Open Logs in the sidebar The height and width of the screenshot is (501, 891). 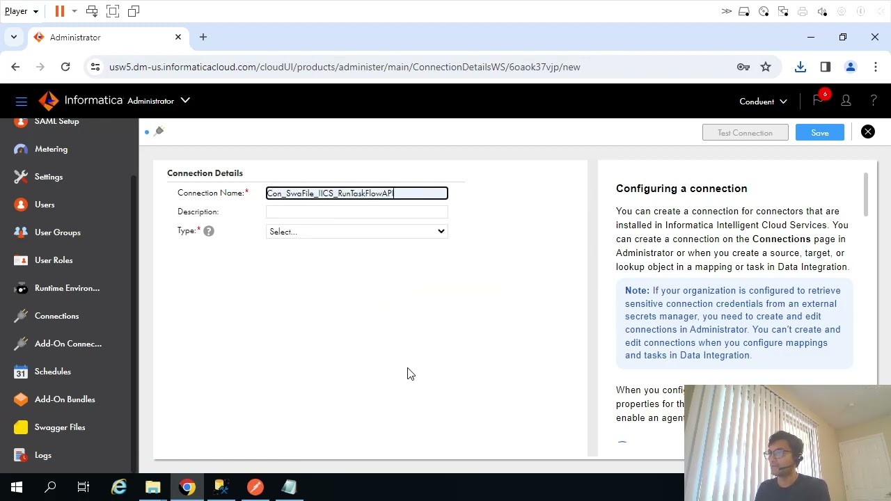42,455
